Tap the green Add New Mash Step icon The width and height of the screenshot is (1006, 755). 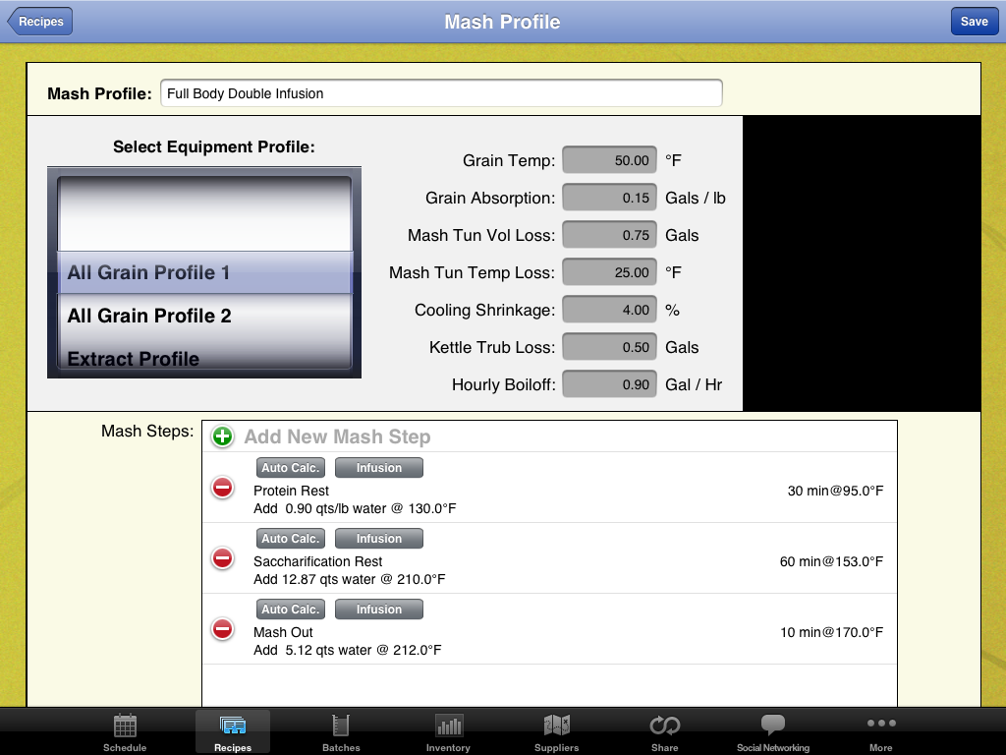click(x=223, y=436)
